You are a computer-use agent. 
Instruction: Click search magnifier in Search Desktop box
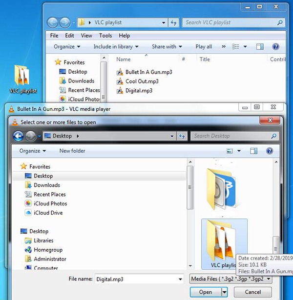pyautogui.click(x=274, y=136)
